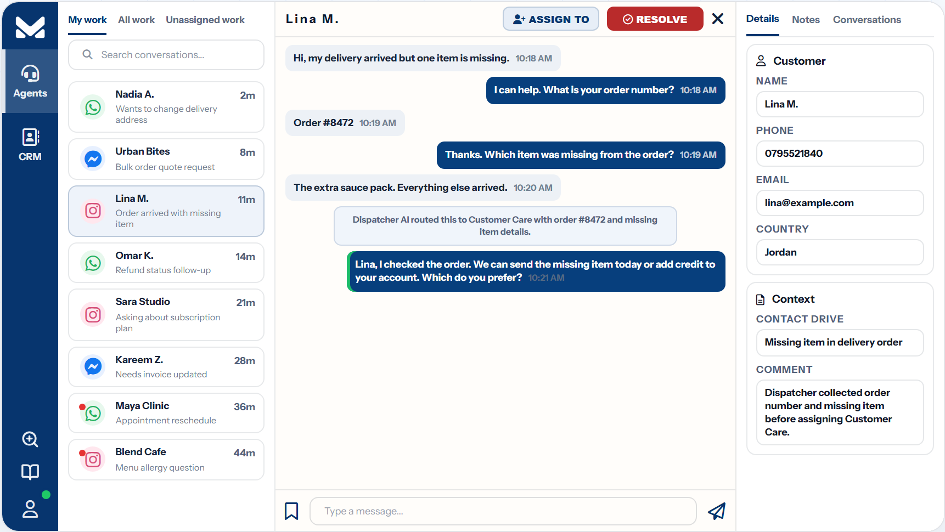945x532 pixels.
Task: Edit the Phone field 0795521840
Action: [840, 154]
